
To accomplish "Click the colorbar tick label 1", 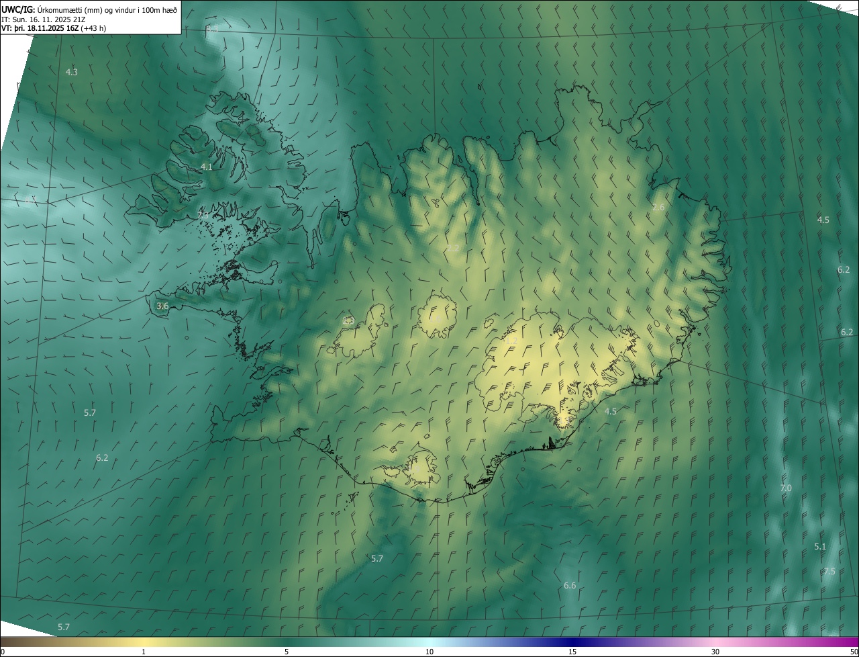I will tap(144, 652).
